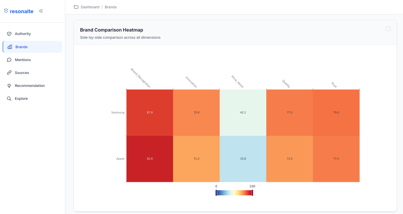Click the 0–100 color scale legend
The image size is (403, 214).
[x=234, y=192]
